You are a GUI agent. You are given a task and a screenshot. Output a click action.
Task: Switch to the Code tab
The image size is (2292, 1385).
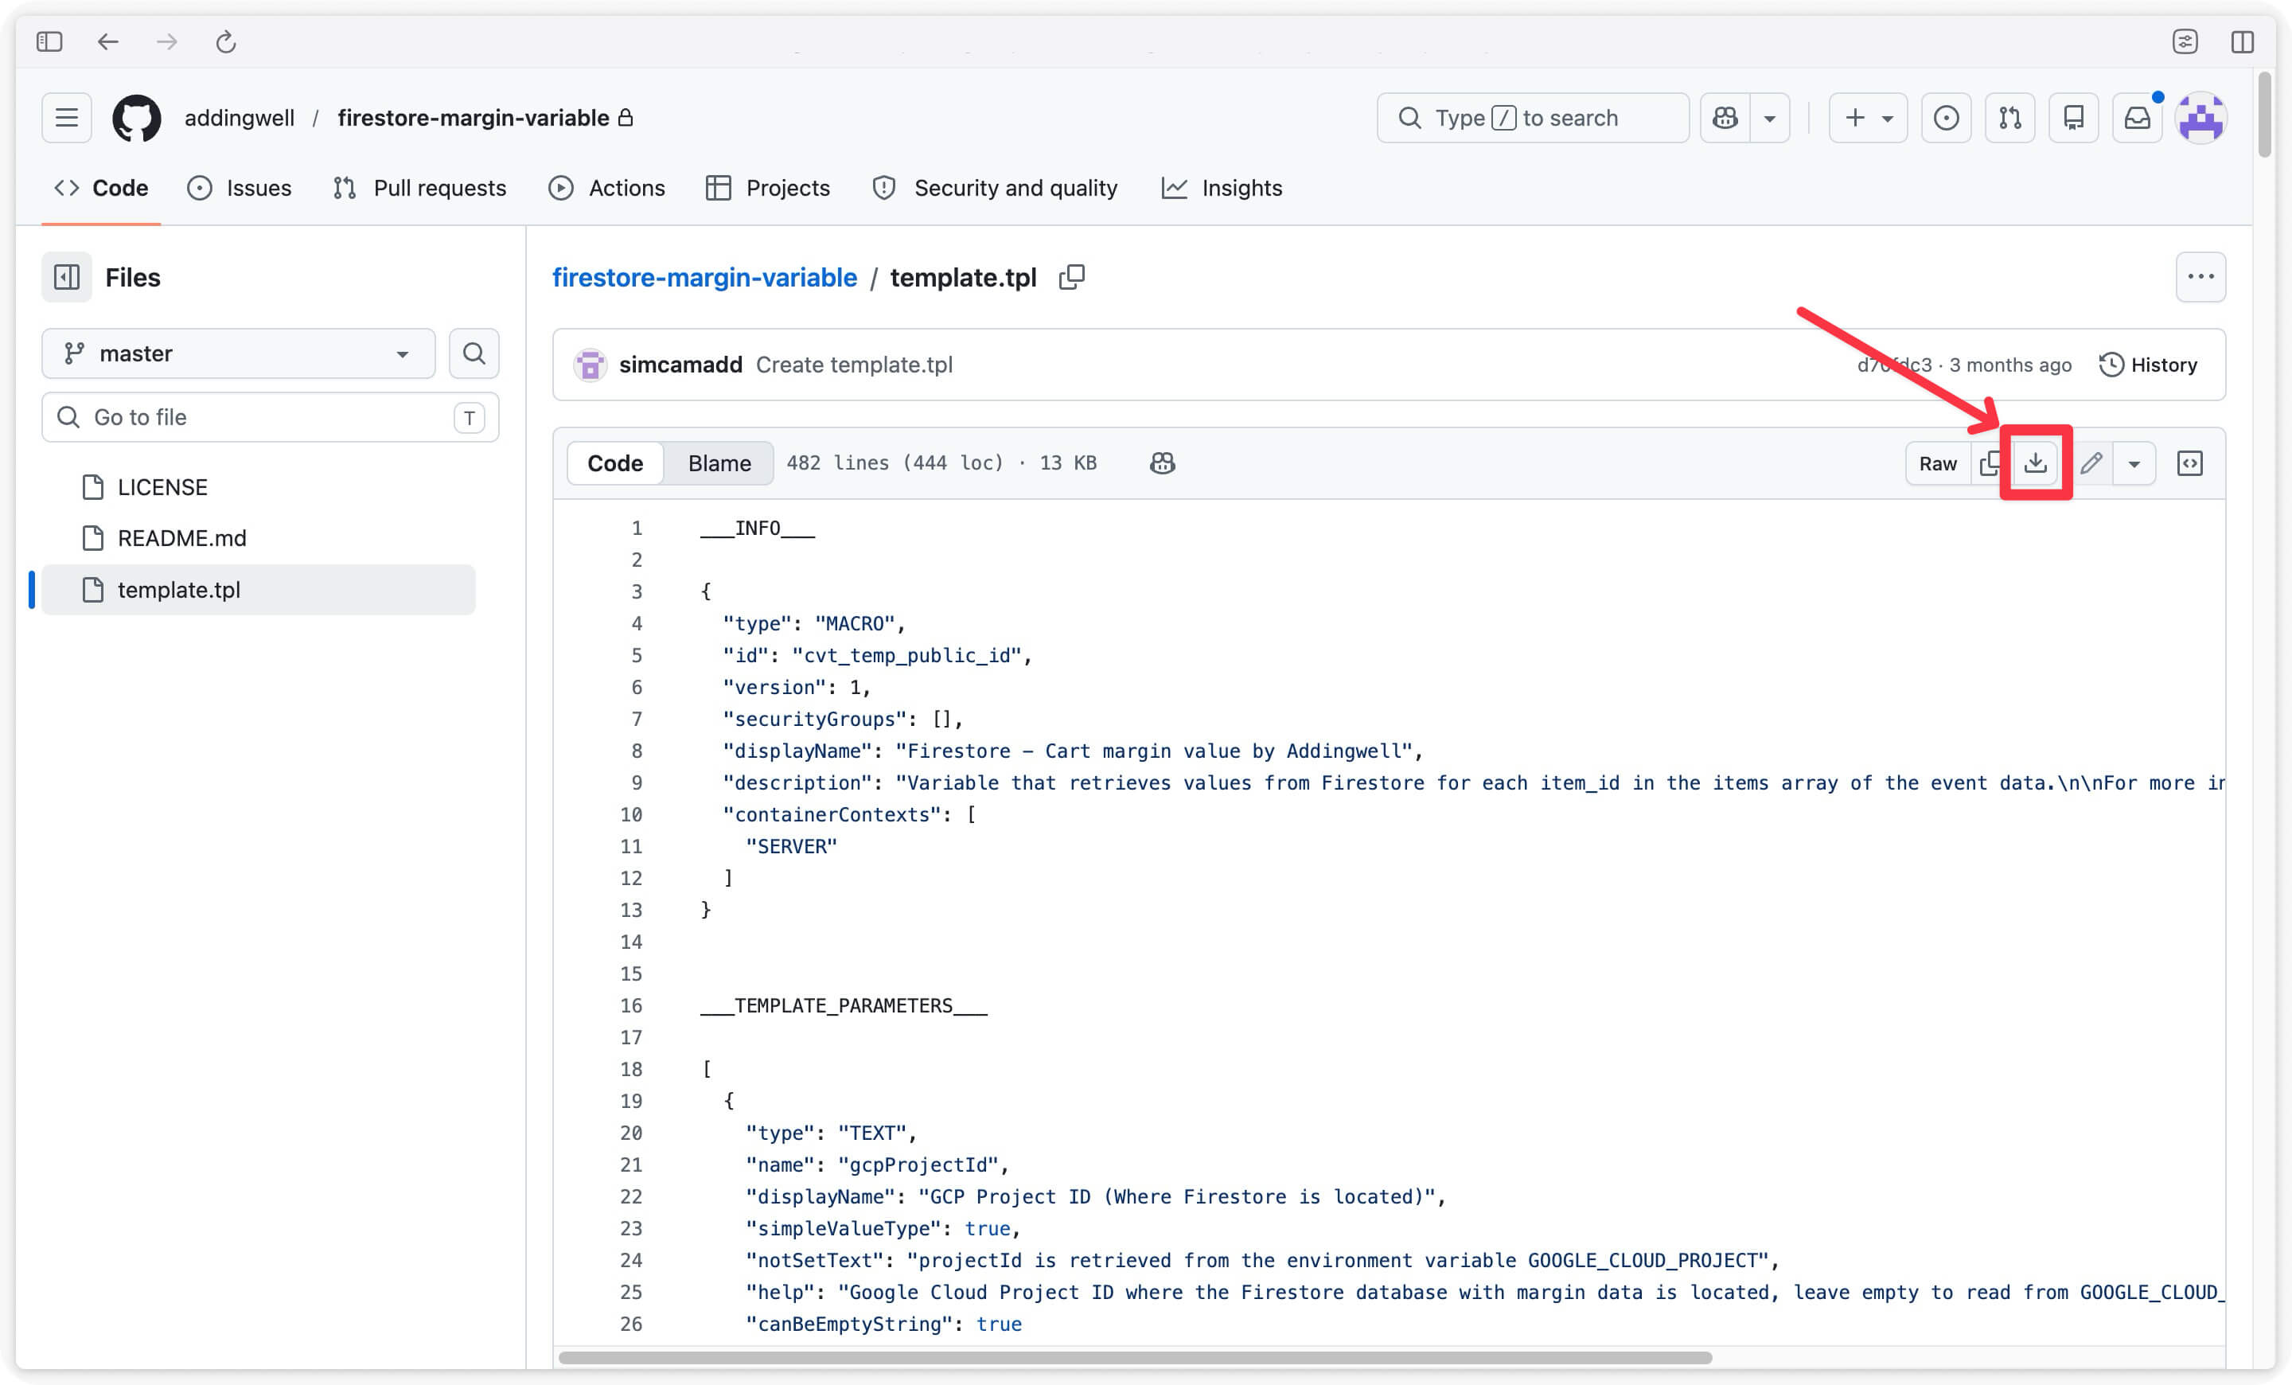pos(101,188)
